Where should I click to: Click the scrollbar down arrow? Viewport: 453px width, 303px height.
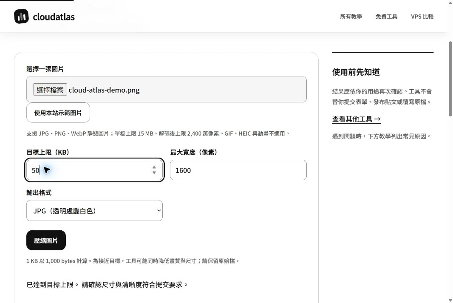(x=450, y=300)
